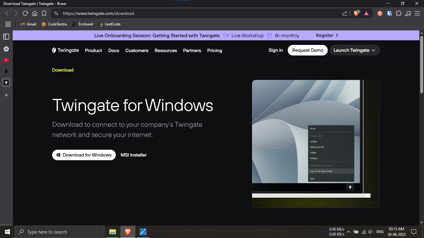
Task: Open the Product navigation menu
Action: [x=93, y=51]
